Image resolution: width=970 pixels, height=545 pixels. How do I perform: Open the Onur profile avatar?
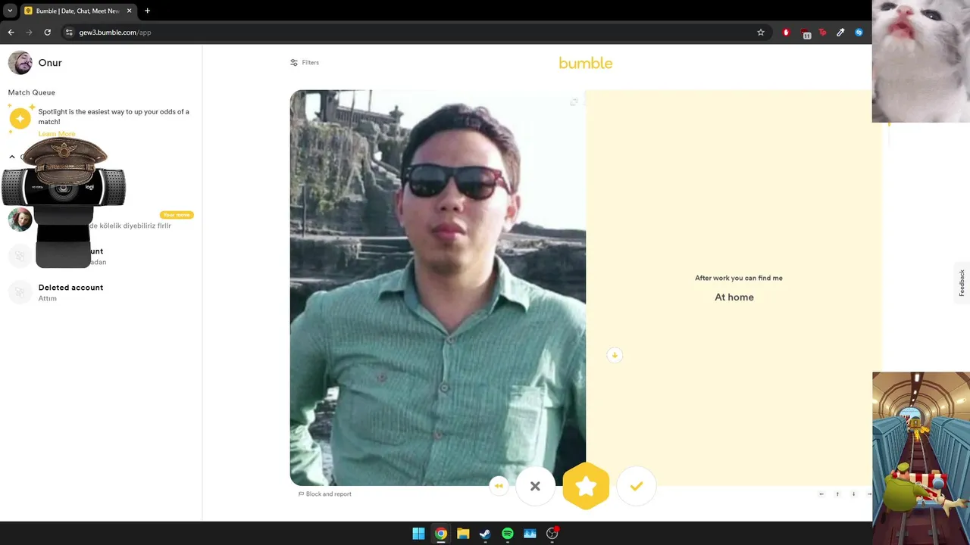point(20,63)
